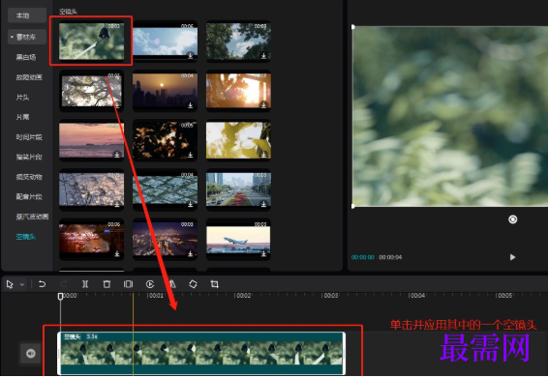
Task: Click the reverse playback toolbar icon
Action: point(150,284)
